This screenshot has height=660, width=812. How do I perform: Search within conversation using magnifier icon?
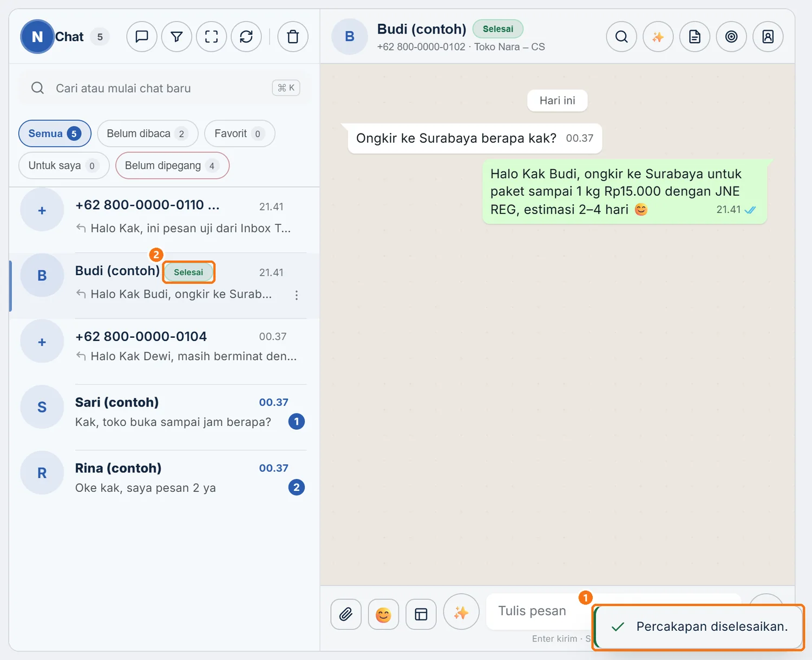[621, 37]
